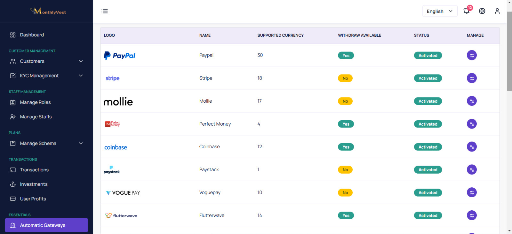Open Investments page
This screenshot has width=512, height=234.
(x=46, y=184)
